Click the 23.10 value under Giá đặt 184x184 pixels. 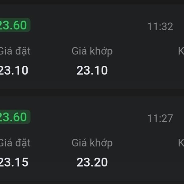click(x=14, y=71)
